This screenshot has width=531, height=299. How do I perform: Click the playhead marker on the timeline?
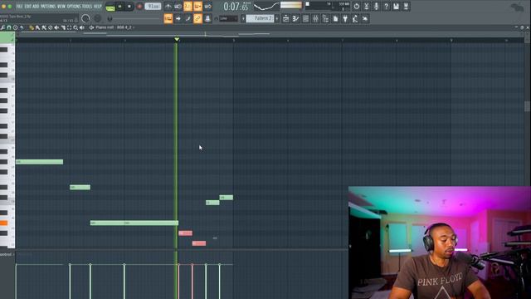click(177, 40)
